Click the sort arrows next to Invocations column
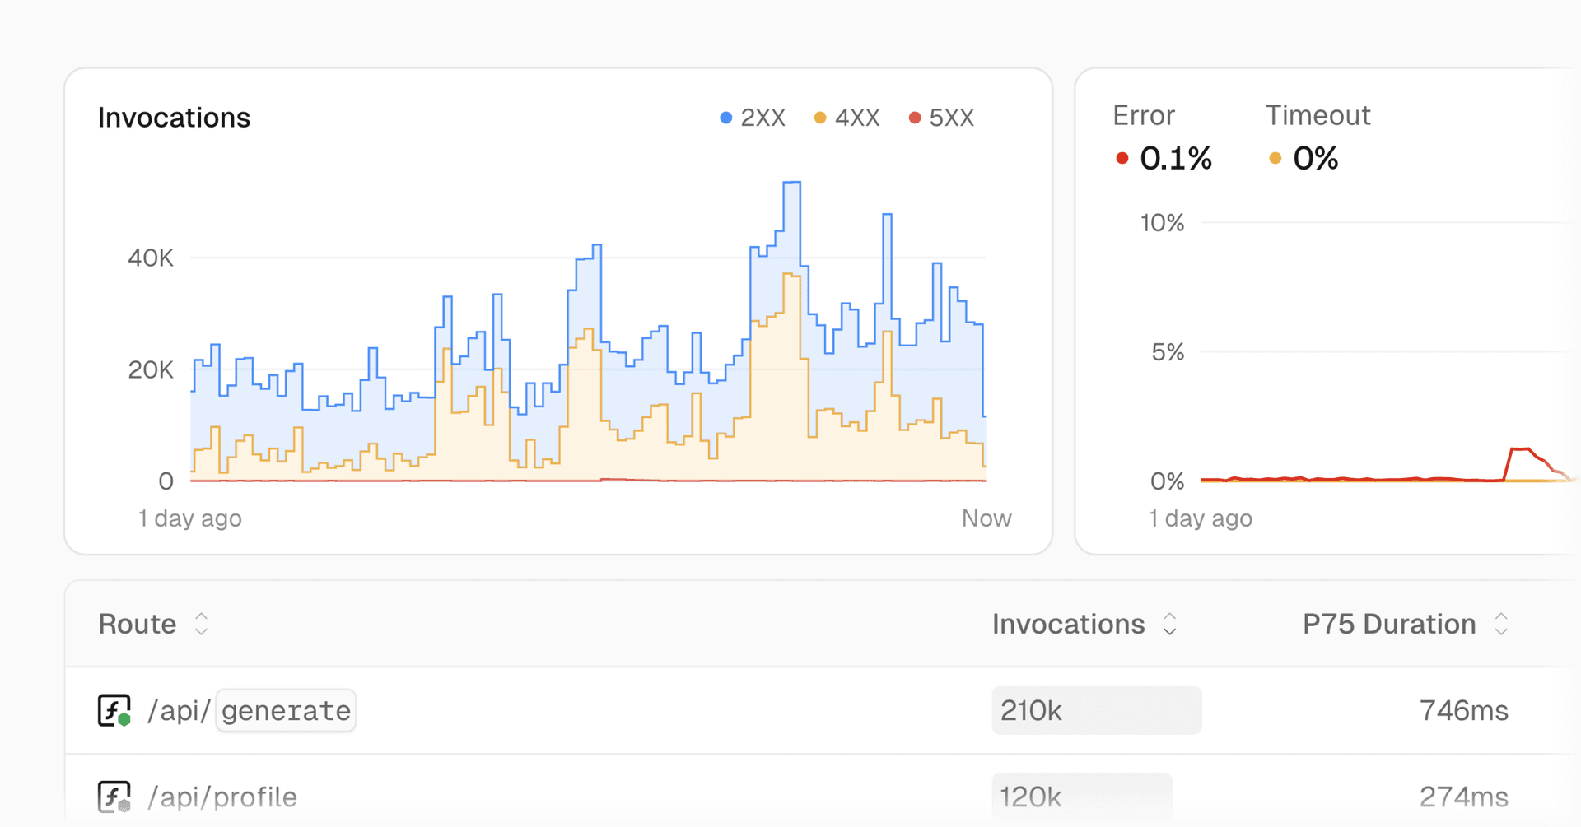The width and height of the screenshot is (1581, 827). 1169,624
